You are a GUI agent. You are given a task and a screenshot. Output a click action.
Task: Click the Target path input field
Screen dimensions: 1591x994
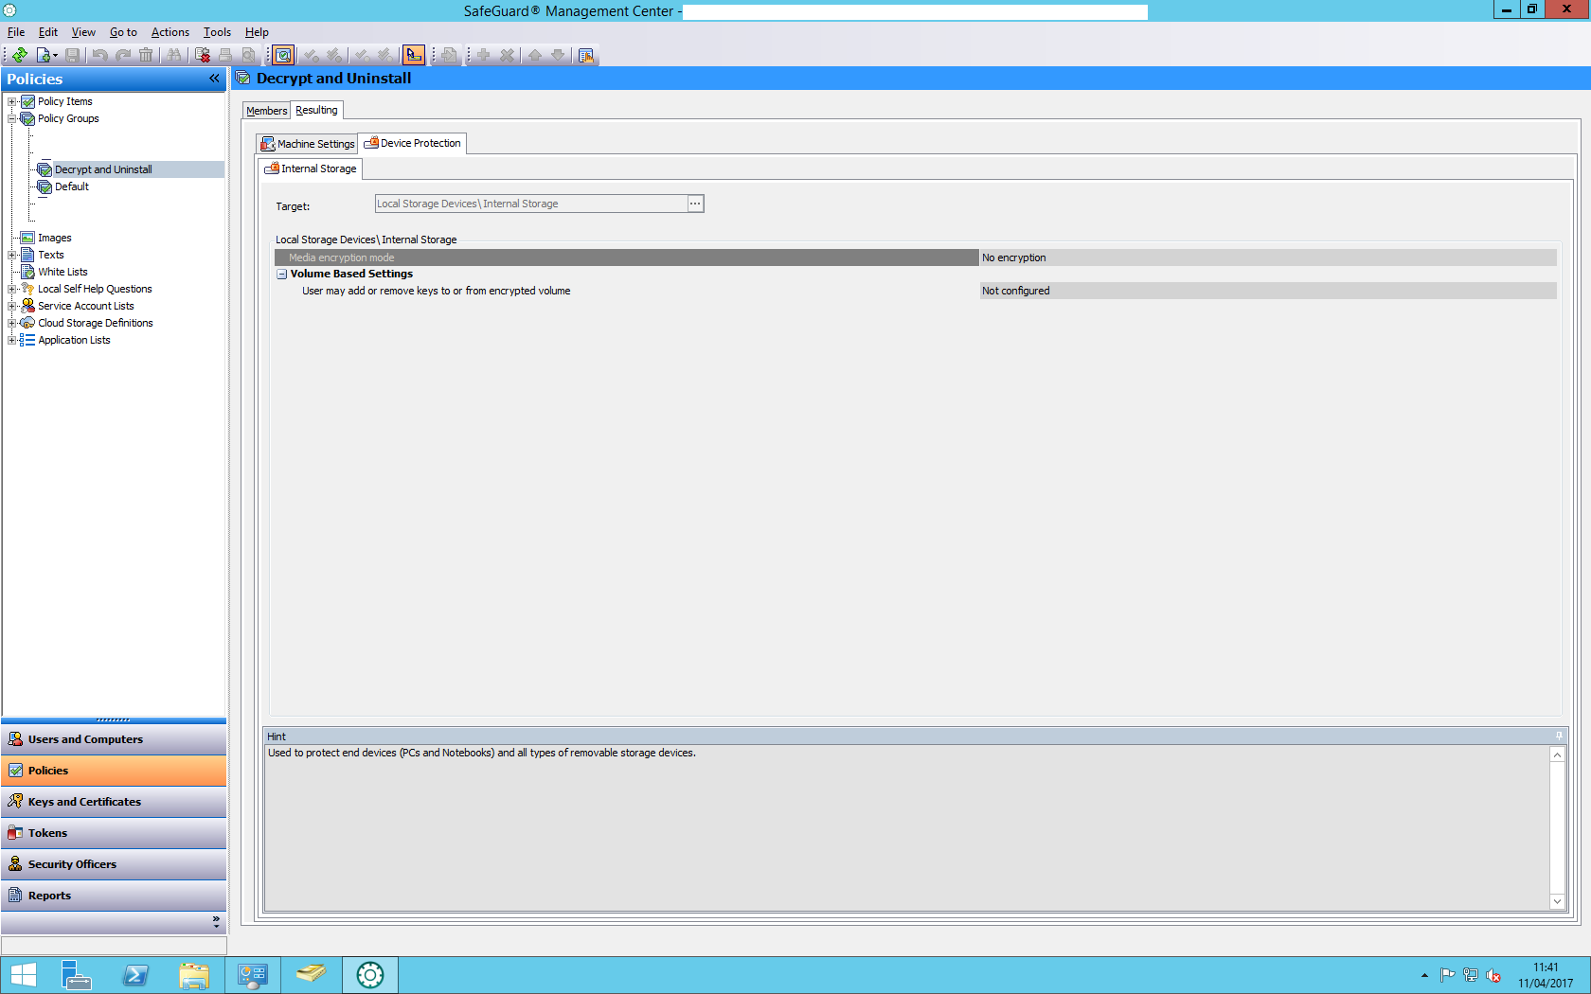click(x=531, y=204)
